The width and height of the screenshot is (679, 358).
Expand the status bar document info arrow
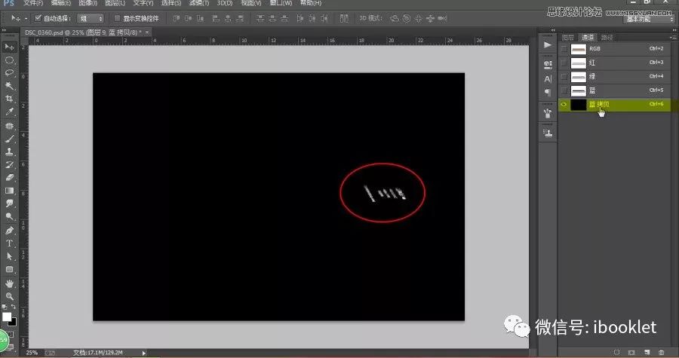(x=144, y=352)
